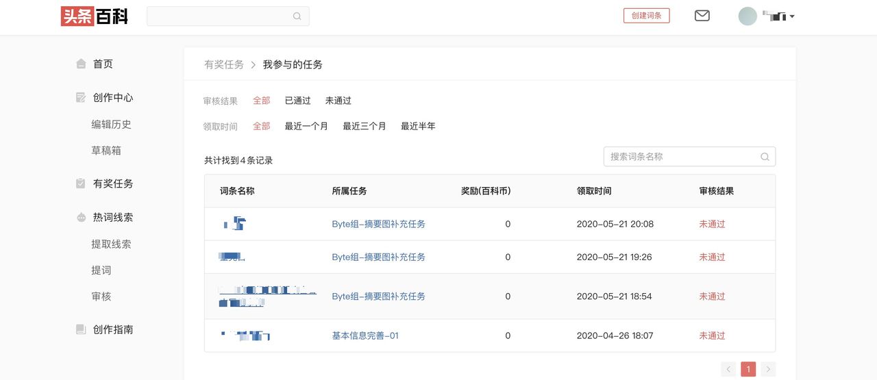Filter 审核结果 by 未通过
877x380 pixels.
338,101
